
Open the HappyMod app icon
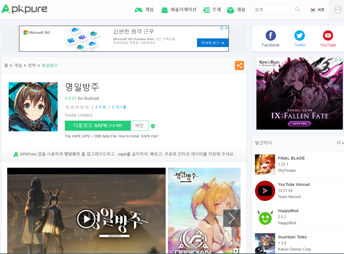click(x=265, y=217)
